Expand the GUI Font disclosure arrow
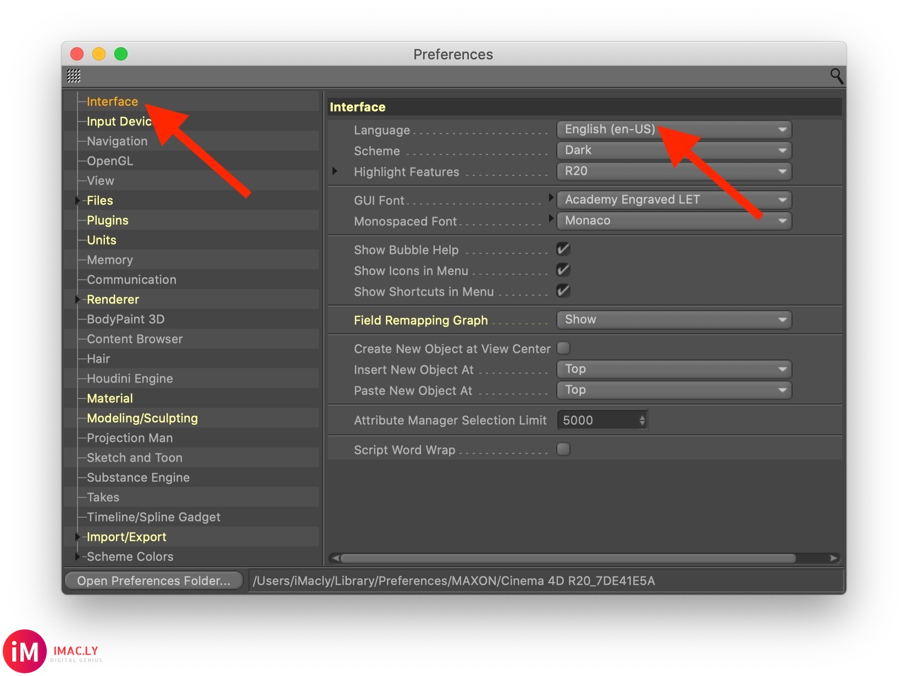The image size is (908, 676). point(551,197)
